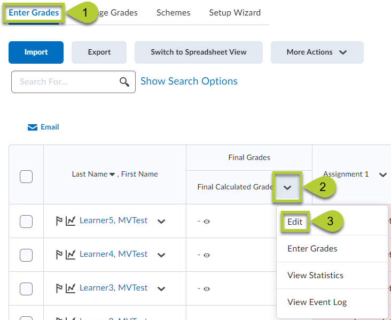Open Learner5, MVTest student link
The width and height of the screenshot is (391, 320).
click(113, 220)
